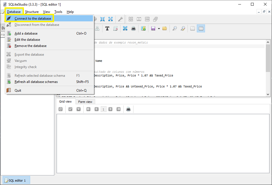Restore the inner SQL editor subwindow
272x185 pixels.
(264, 12)
